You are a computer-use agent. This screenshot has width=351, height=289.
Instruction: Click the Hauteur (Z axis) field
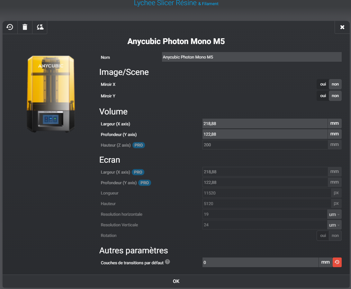click(x=265, y=145)
